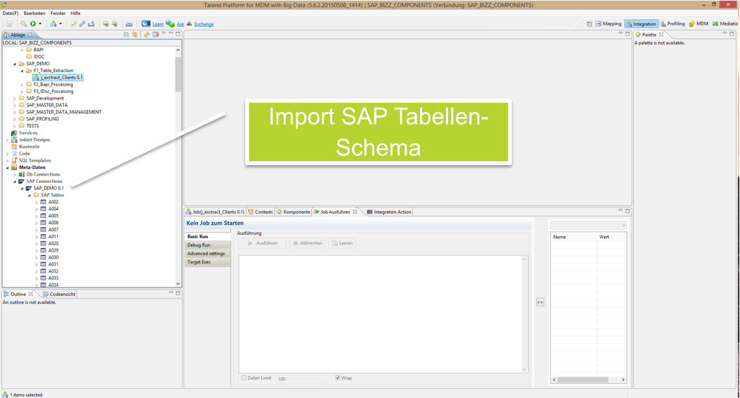Click the search-in-repository magnifier icon
Screen dimensions: 740x398
click(23, 23)
